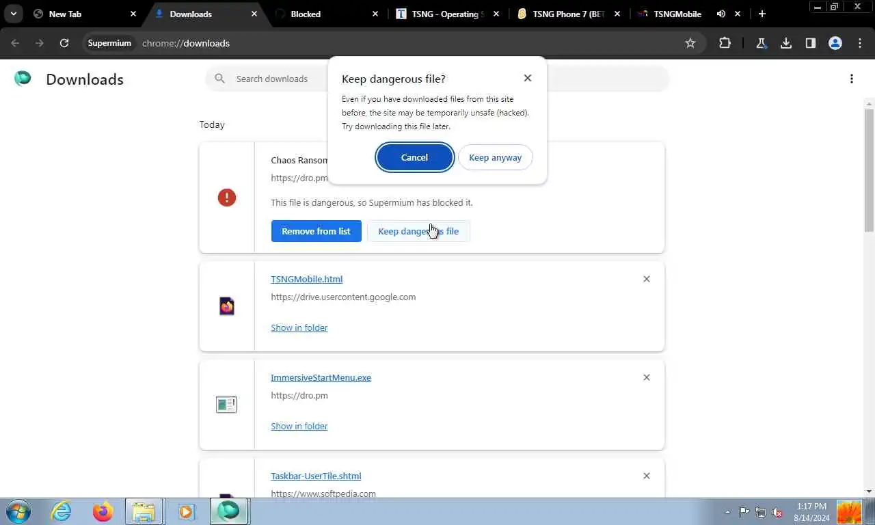The width and height of the screenshot is (875, 525).
Task: Open File Explorer from the taskbar
Action: 144,511
